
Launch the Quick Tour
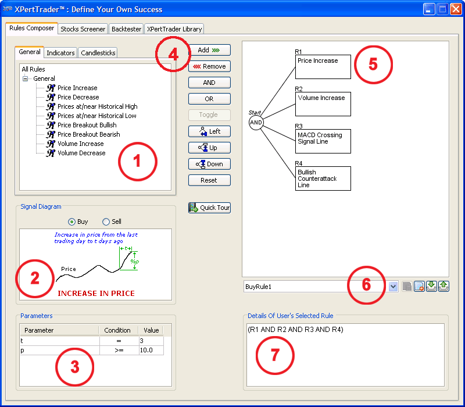(209, 208)
